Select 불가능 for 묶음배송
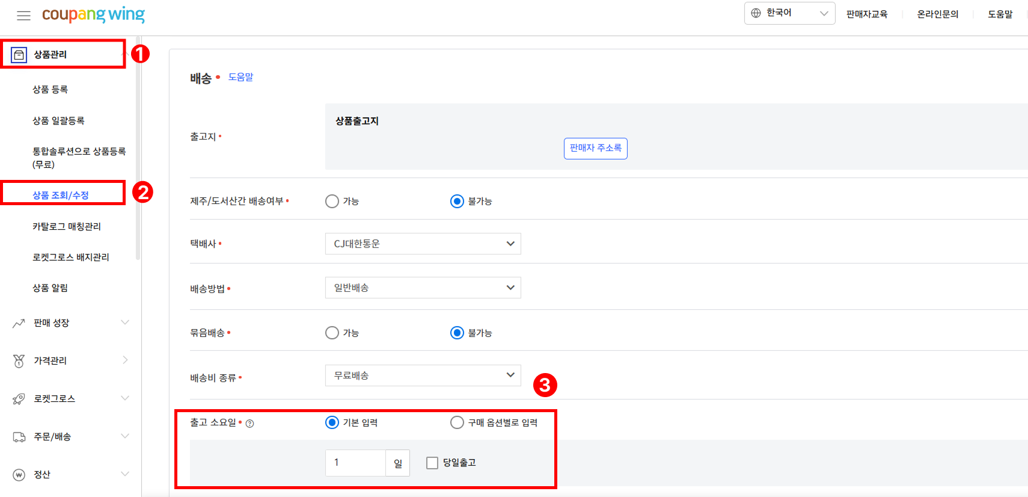 [457, 333]
